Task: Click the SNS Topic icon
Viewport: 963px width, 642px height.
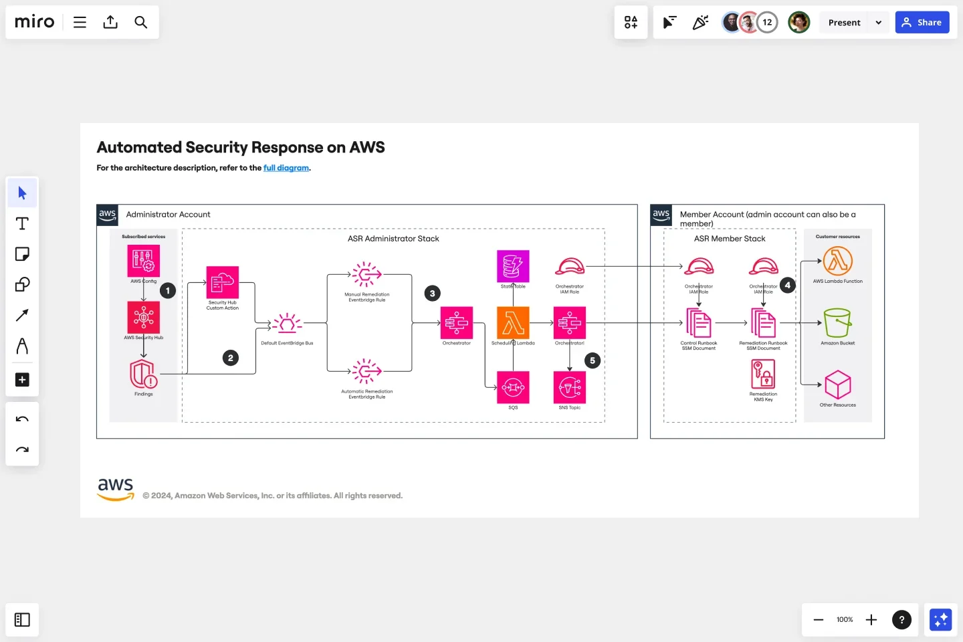Action: pos(570,387)
